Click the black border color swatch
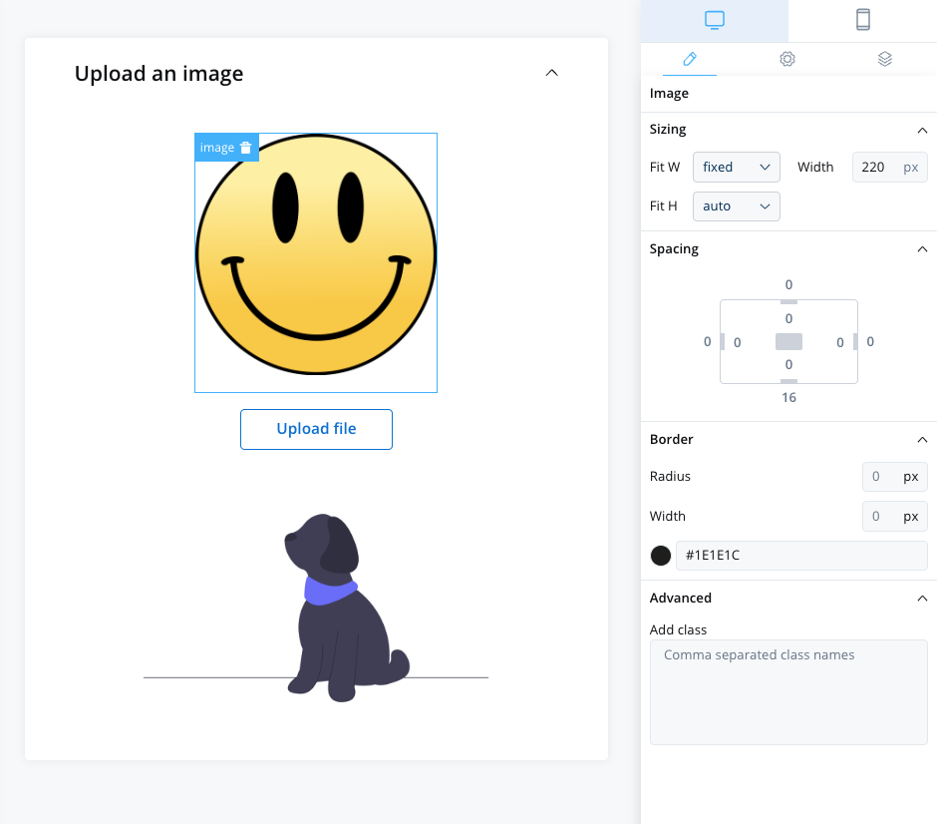The width and height of the screenshot is (937, 824). (x=660, y=556)
